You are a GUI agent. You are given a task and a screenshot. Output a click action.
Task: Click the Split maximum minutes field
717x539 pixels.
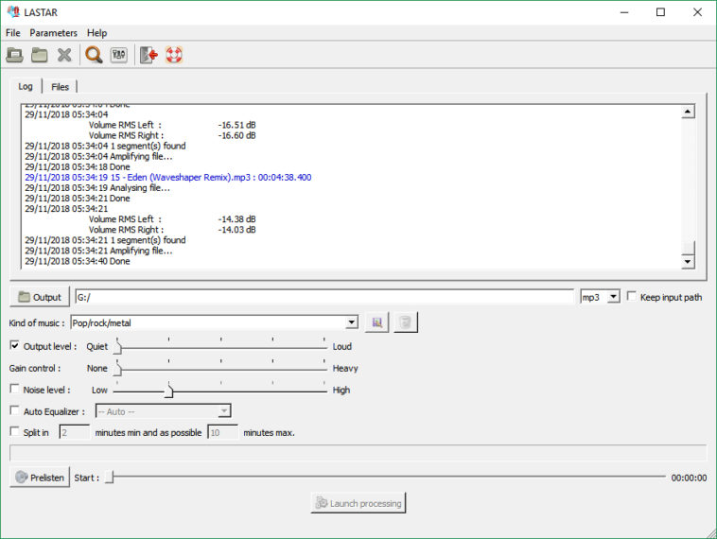[x=222, y=432]
